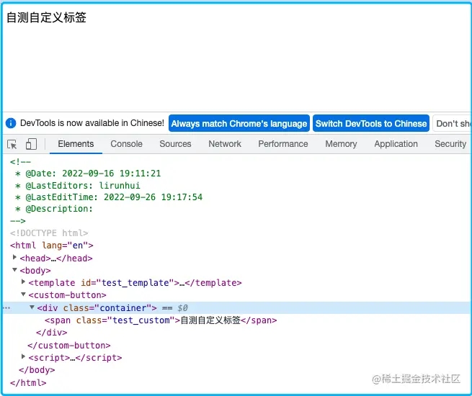The height and width of the screenshot is (396, 472).
Task: Switch to the Memory tab
Action: [341, 144]
